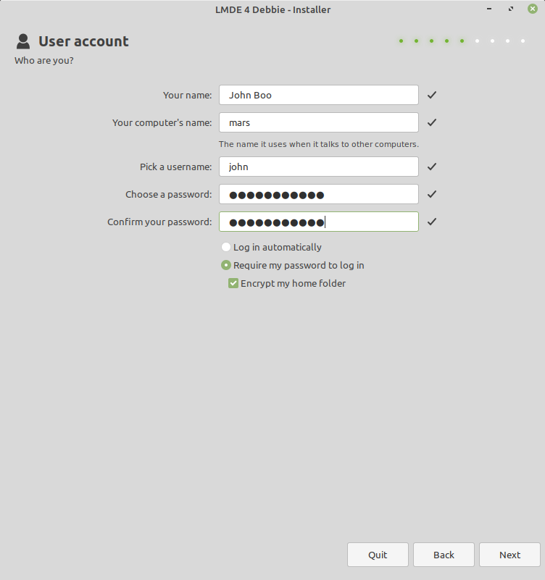
Task: Focus the Your name field
Action: coord(318,95)
